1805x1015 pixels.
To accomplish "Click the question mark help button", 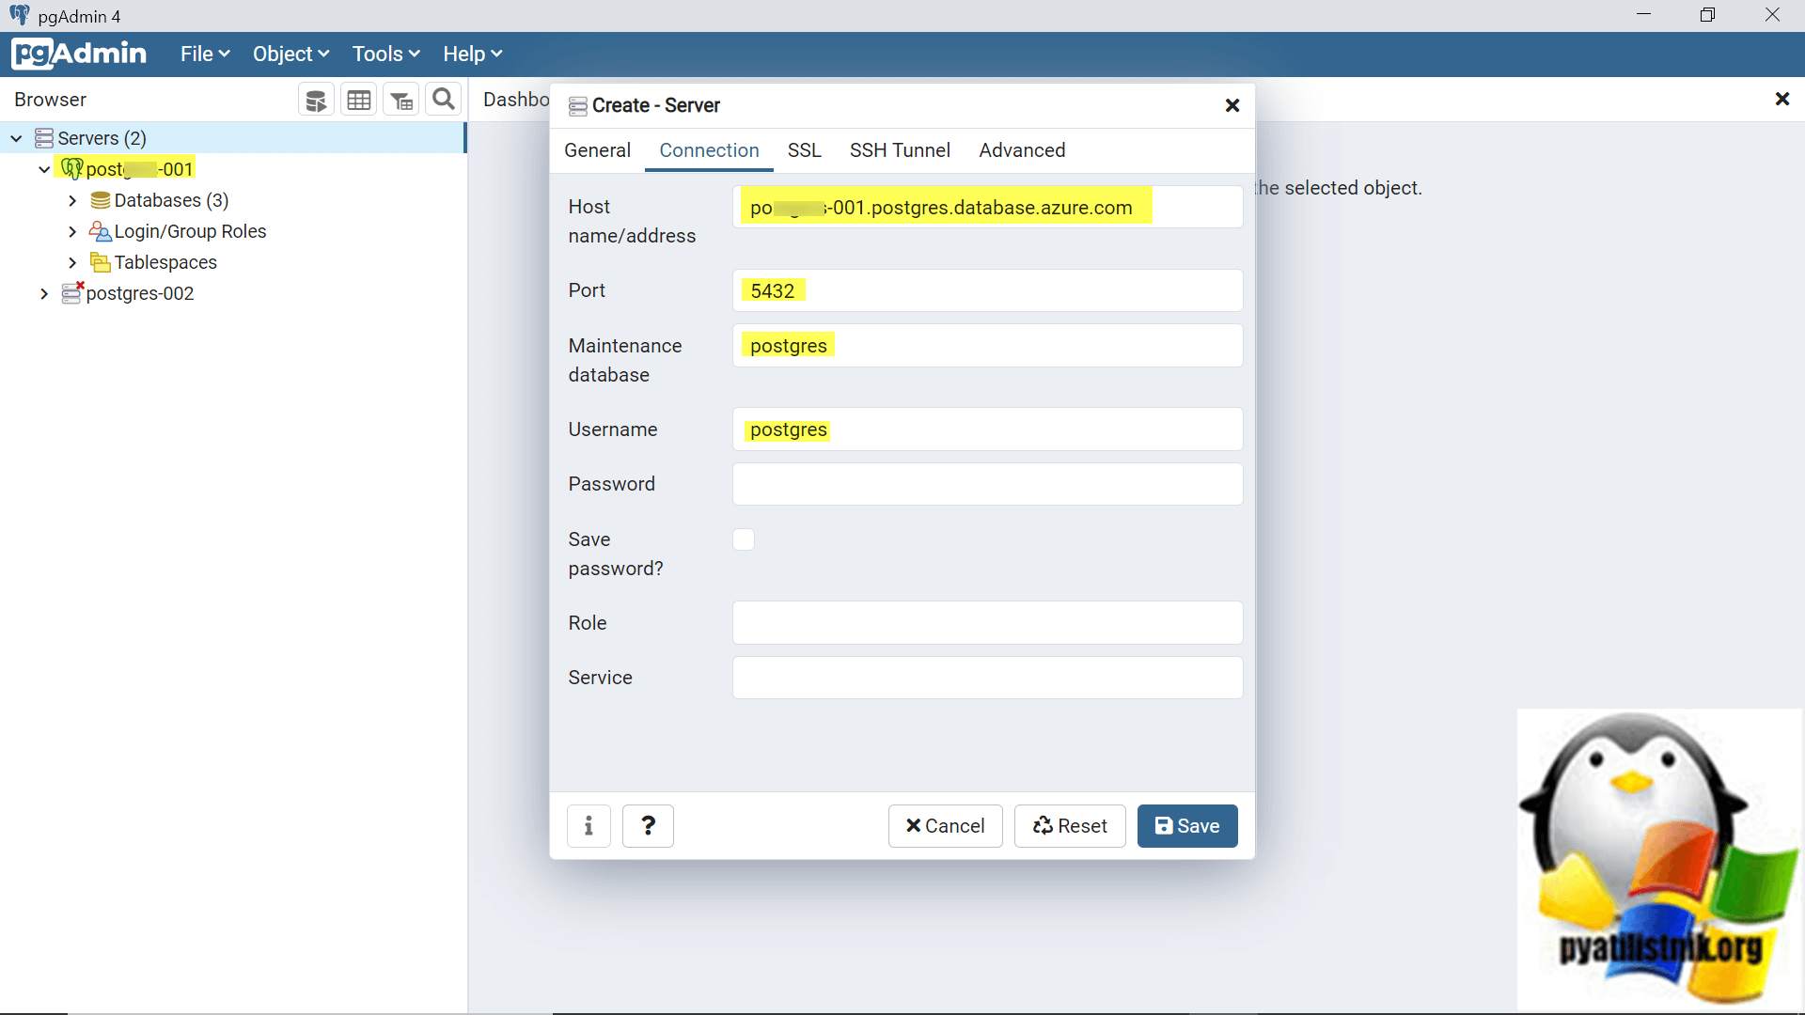I will tap(648, 826).
